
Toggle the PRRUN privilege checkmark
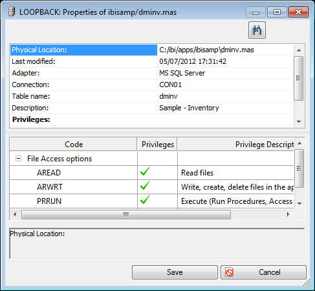tap(145, 200)
